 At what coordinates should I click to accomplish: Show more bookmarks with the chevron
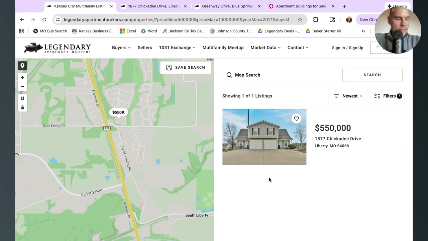363,31
